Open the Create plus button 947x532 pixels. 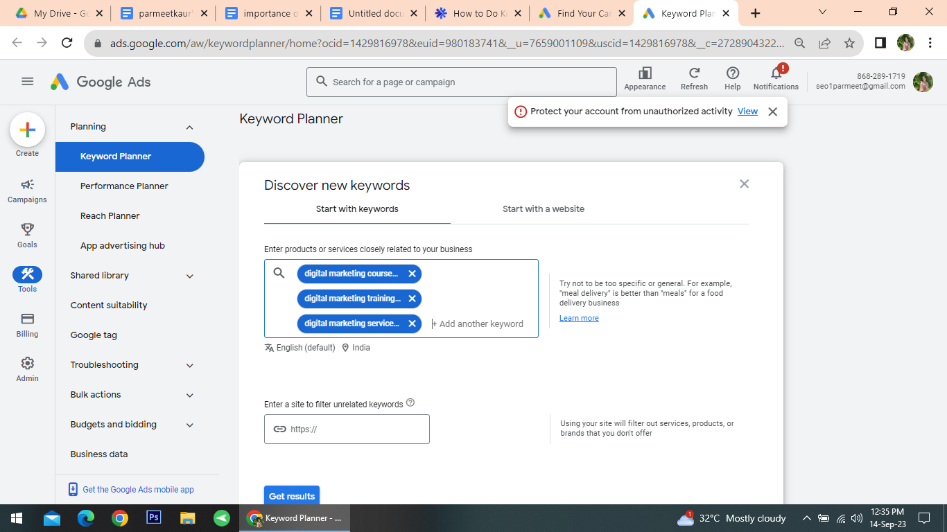tap(27, 130)
